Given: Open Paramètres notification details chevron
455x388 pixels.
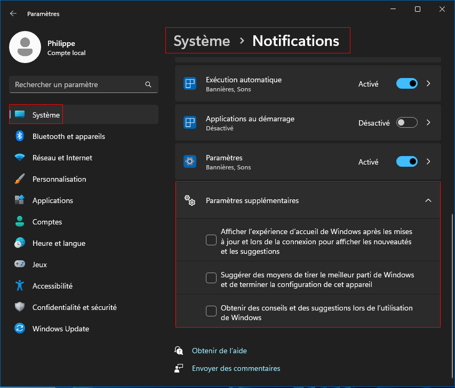Looking at the screenshot, I should 428,161.
